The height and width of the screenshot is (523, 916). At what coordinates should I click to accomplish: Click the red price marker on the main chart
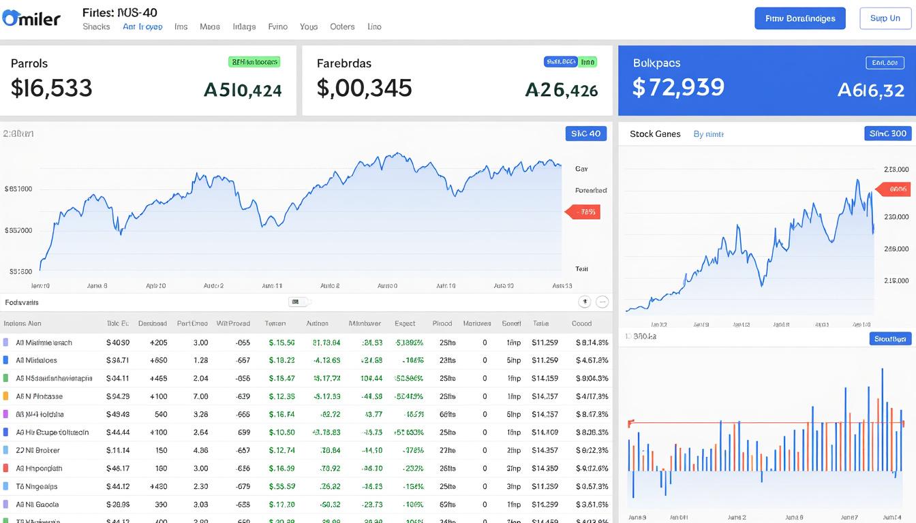point(582,212)
